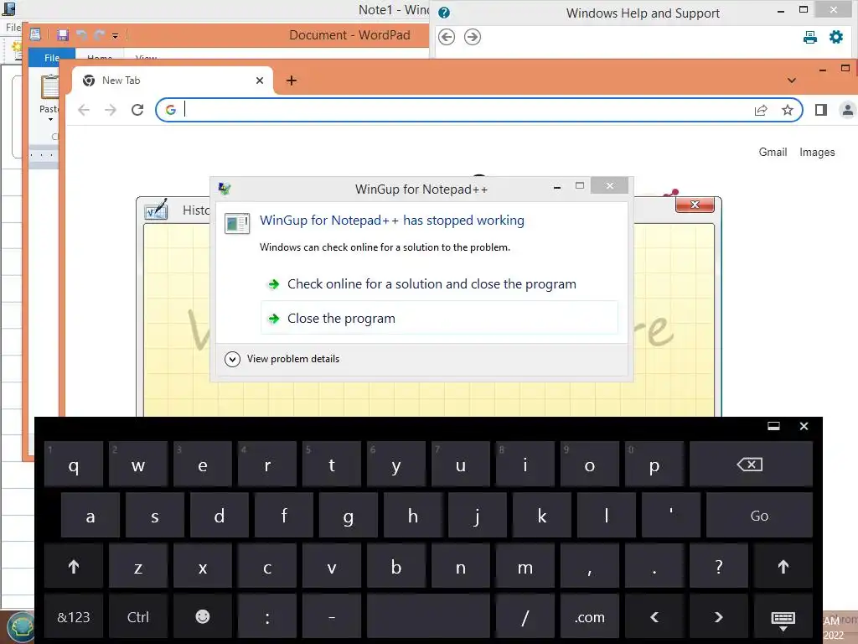
Task: Select the New Tab tab in Chrome
Action: tap(173, 80)
